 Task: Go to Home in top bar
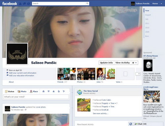pyautogui.click(x=155, y=4)
